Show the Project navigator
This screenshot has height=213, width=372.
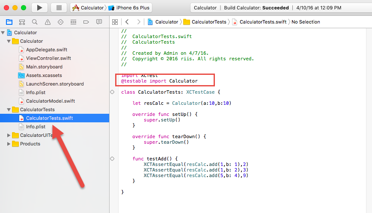point(9,22)
